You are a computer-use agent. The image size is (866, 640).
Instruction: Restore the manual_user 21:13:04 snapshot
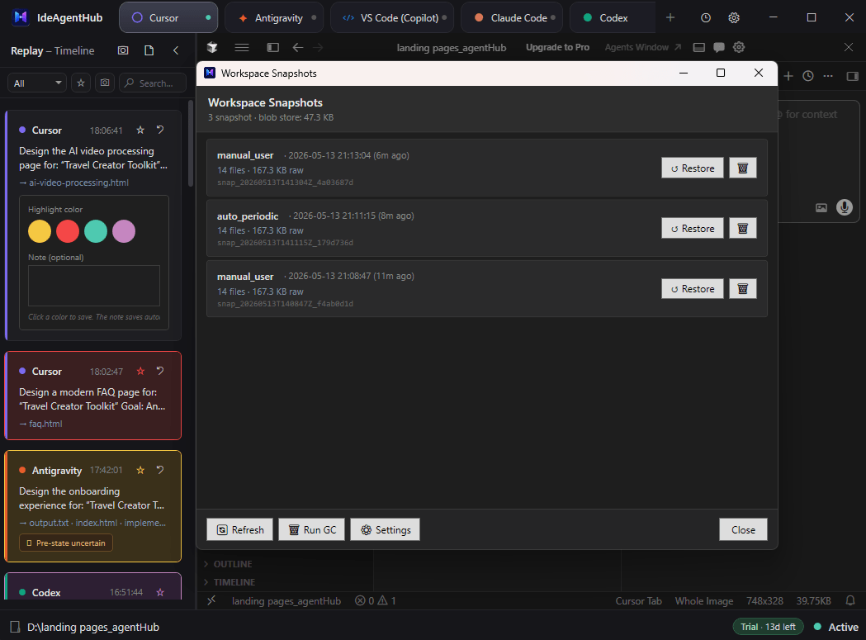[693, 168]
